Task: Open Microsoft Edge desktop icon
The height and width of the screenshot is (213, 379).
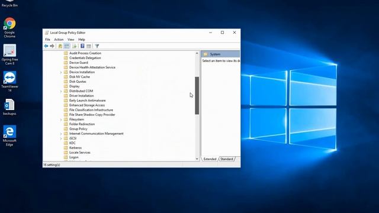Action: (9, 135)
